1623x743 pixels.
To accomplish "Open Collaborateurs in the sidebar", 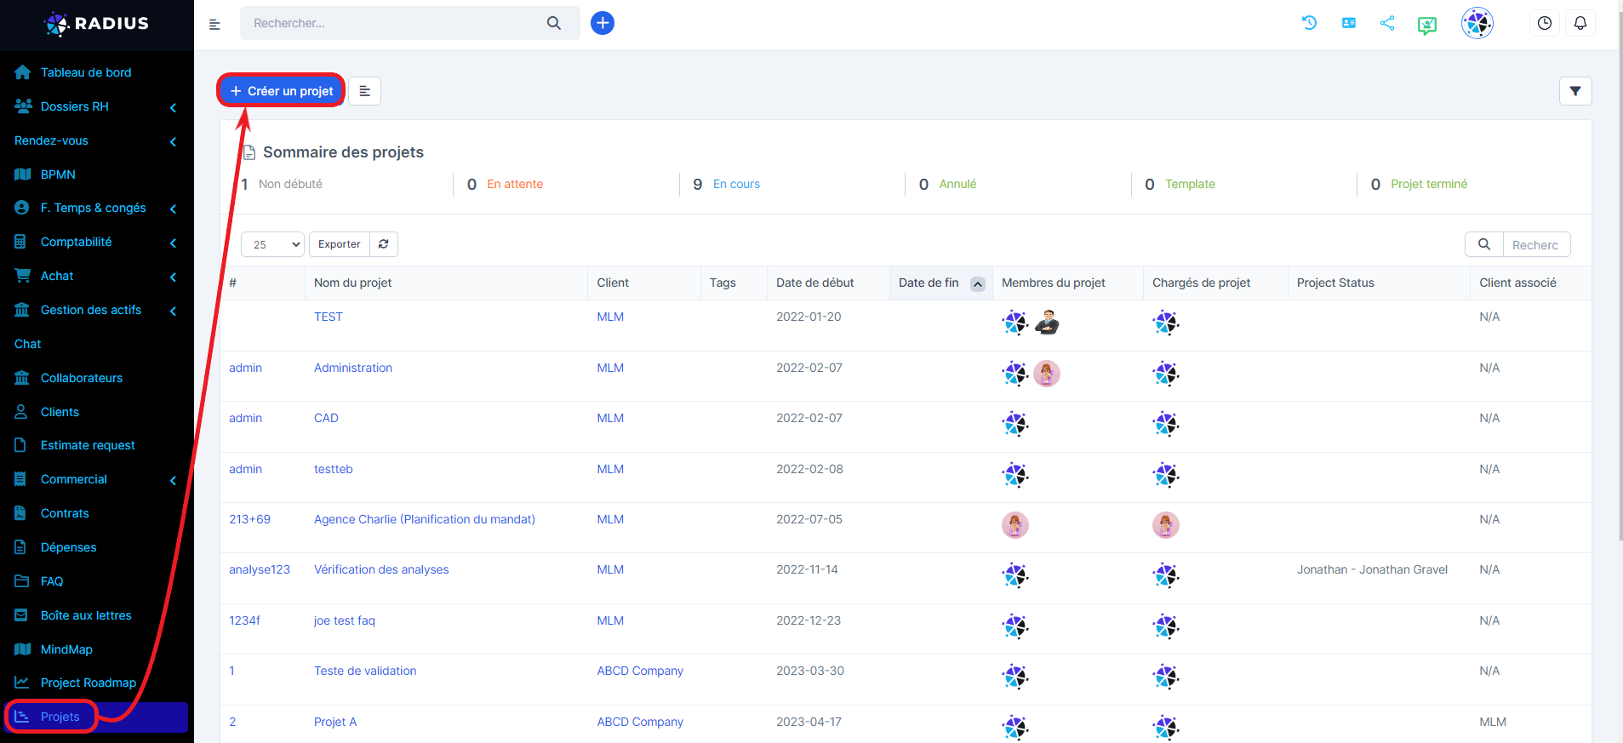I will click(x=82, y=378).
